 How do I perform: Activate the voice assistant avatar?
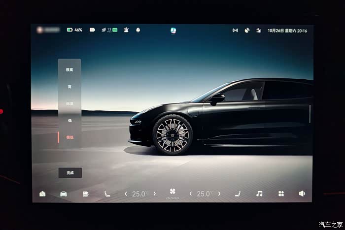pyautogui.click(x=173, y=31)
